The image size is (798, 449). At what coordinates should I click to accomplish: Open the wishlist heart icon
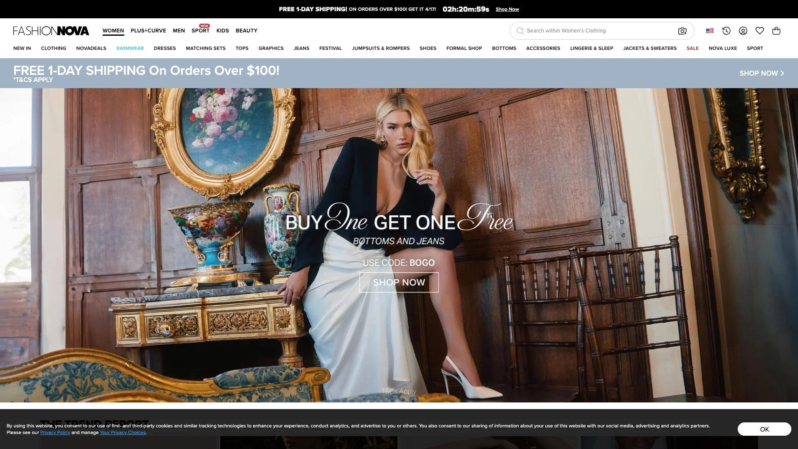pyautogui.click(x=759, y=31)
